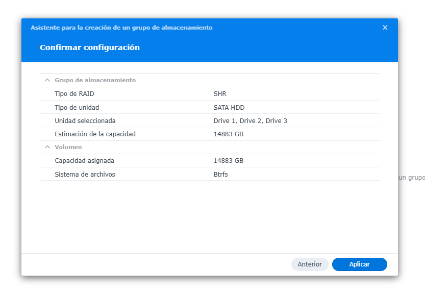Click the Capacidad asignada label
425x293 pixels.
coord(84,161)
